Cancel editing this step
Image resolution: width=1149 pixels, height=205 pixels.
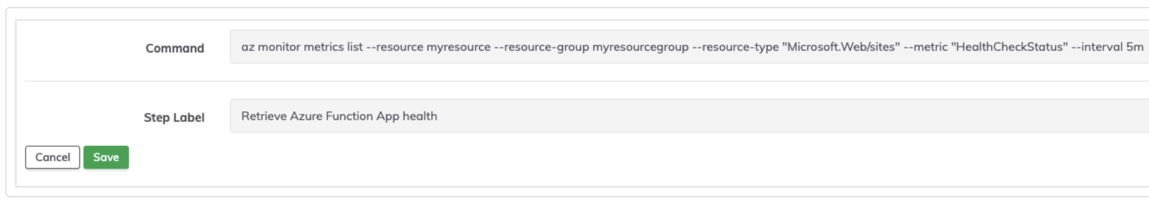[x=52, y=157]
